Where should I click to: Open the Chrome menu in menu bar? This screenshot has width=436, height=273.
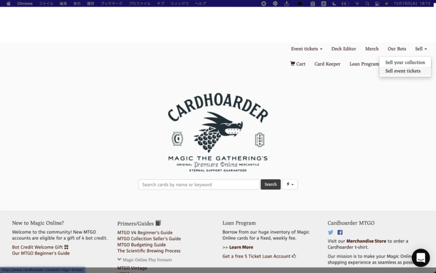25,4
